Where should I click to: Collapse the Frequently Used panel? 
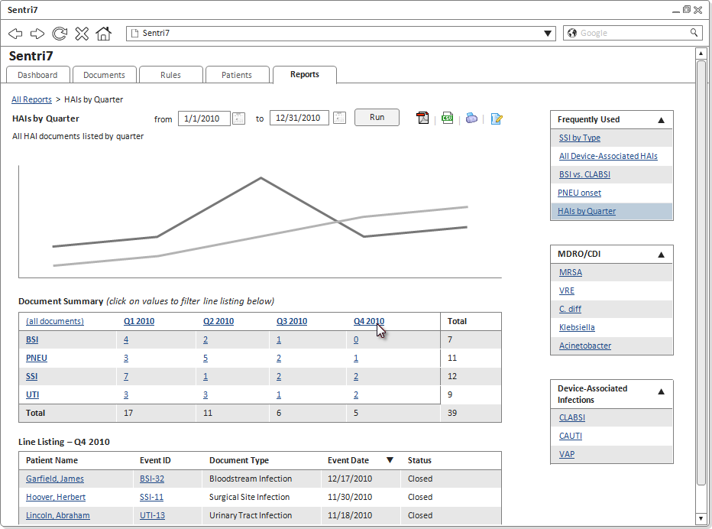(661, 120)
